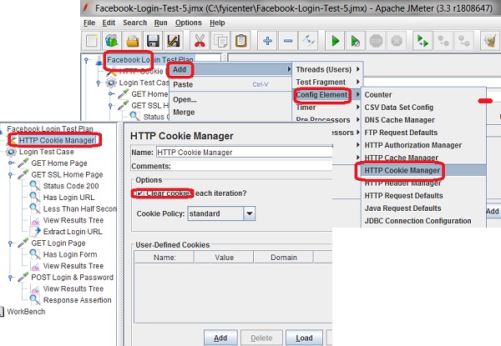This screenshot has width=501, height=346.
Task: Click the Extract Login URL arrow icon
Action: coord(35,232)
